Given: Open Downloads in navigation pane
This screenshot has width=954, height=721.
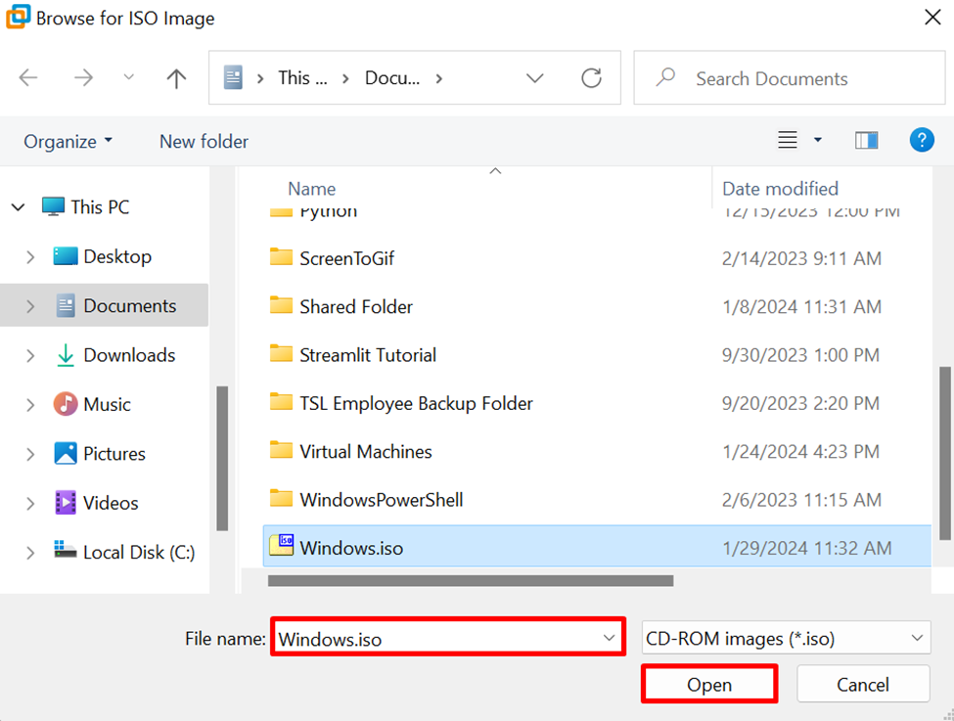Looking at the screenshot, I should click(129, 355).
